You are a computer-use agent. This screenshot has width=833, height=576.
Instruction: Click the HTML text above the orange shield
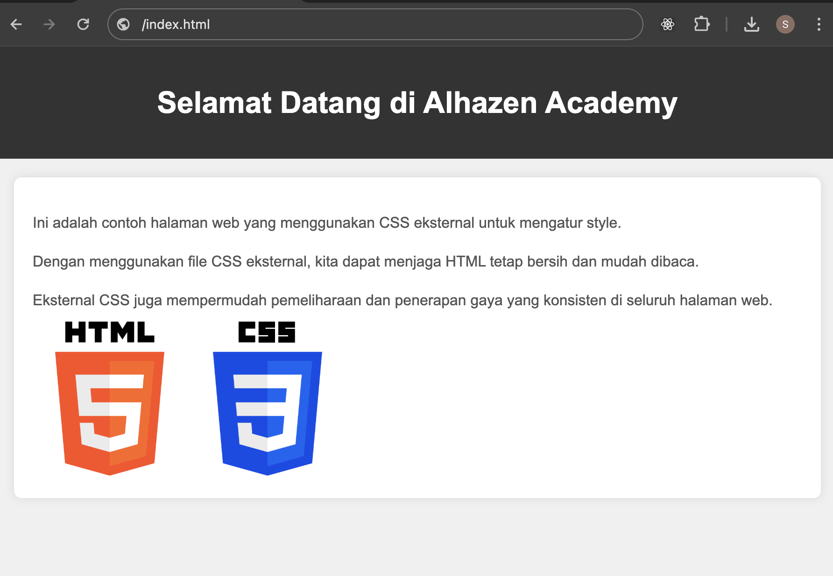coord(109,332)
